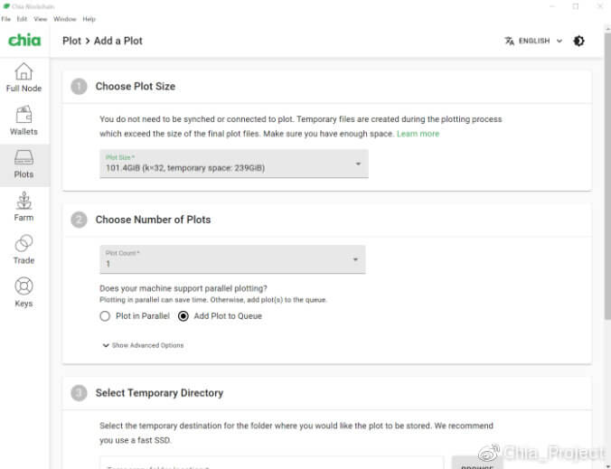The height and width of the screenshot is (469, 611).
Task: Toggle dark mode theme icon
Action: tap(578, 41)
